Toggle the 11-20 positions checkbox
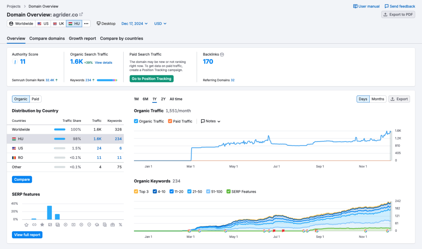422x249 pixels. point(171,191)
